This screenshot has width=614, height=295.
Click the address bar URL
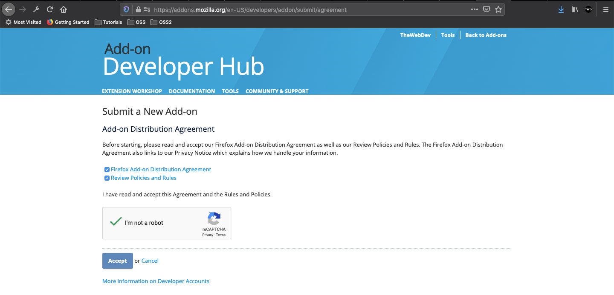coord(250,9)
